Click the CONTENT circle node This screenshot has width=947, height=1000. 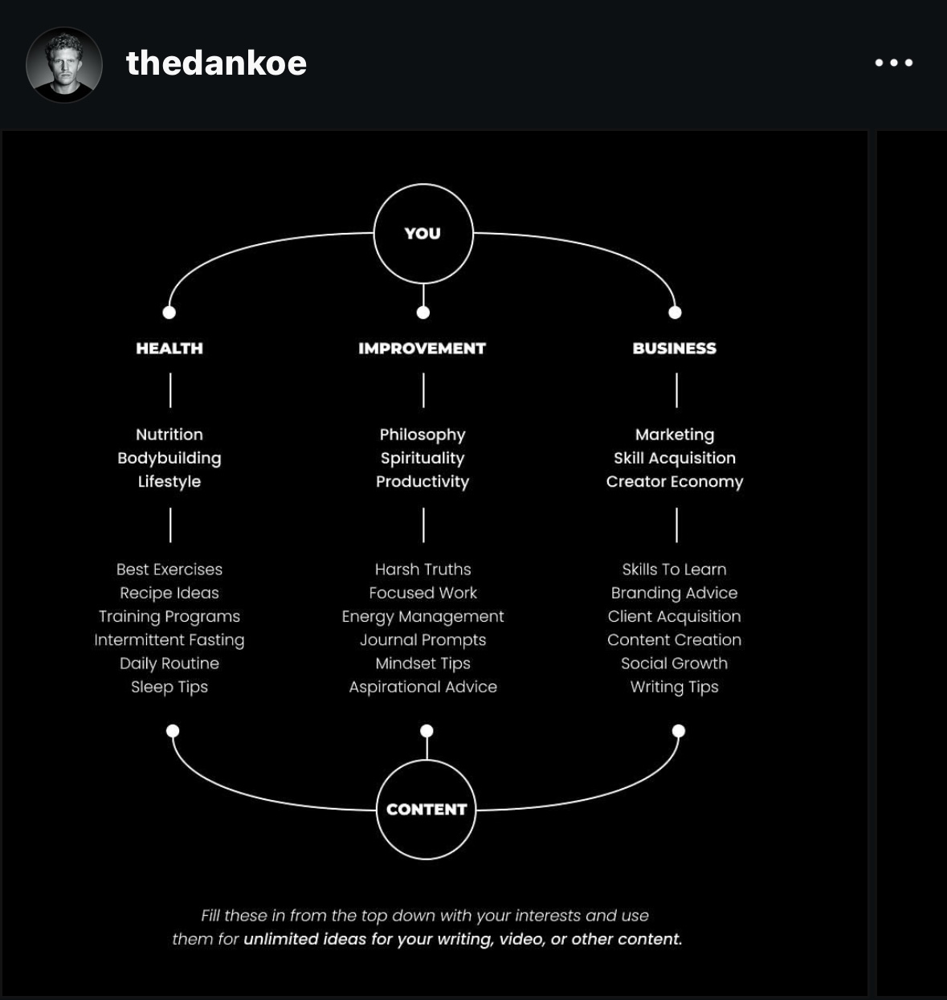coord(427,810)
